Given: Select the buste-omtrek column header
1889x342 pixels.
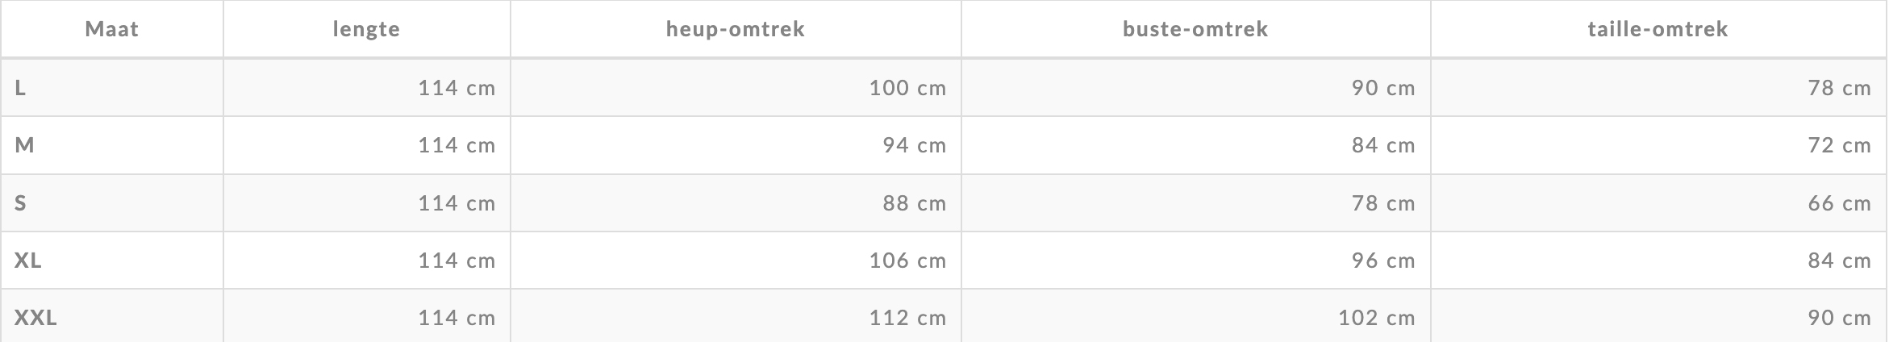Looking at the screenshot, I should (1195, 29).
